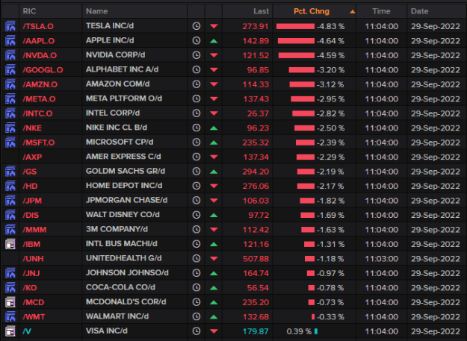The height and width of the screenshot is (341, 467).
Task: Select the name AMAZON COM/d
Action: [x=117, y=84]
